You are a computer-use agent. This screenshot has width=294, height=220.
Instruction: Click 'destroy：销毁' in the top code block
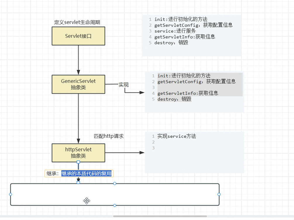coord(171,43)
